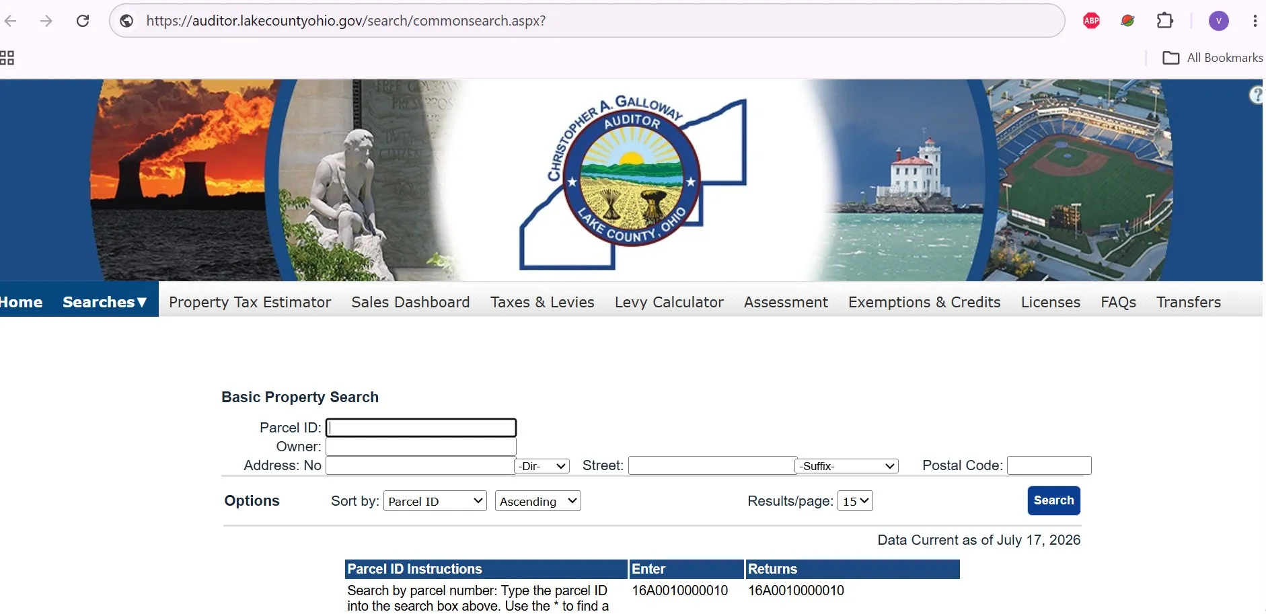The height and width of the screenshot is (614, 1266).
Task: Open the Ascending sort order dropdown
Action: coord(538,501)
